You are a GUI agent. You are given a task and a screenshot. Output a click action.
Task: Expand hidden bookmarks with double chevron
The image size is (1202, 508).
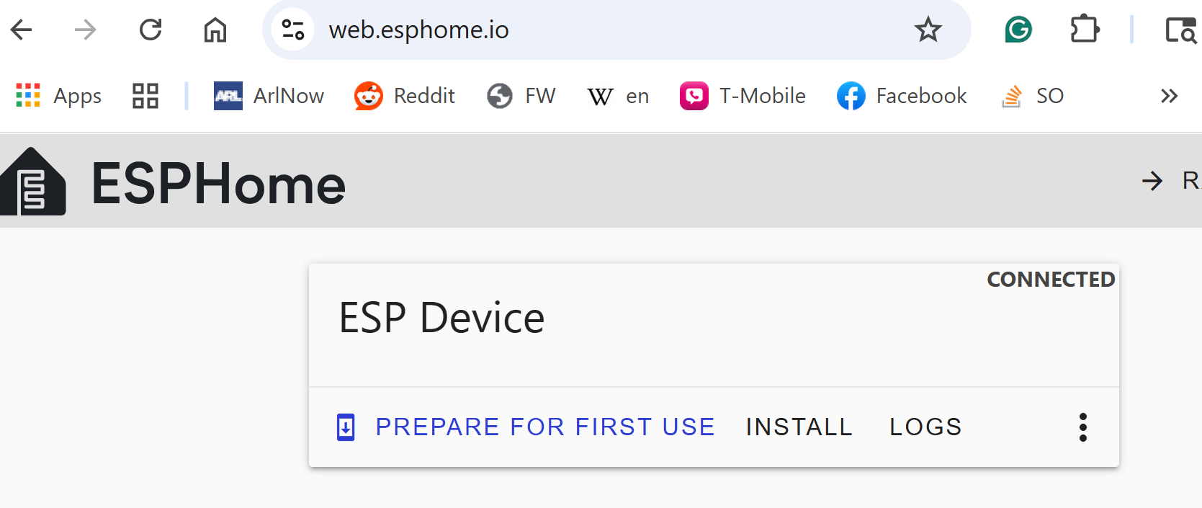pos(1169,96)
